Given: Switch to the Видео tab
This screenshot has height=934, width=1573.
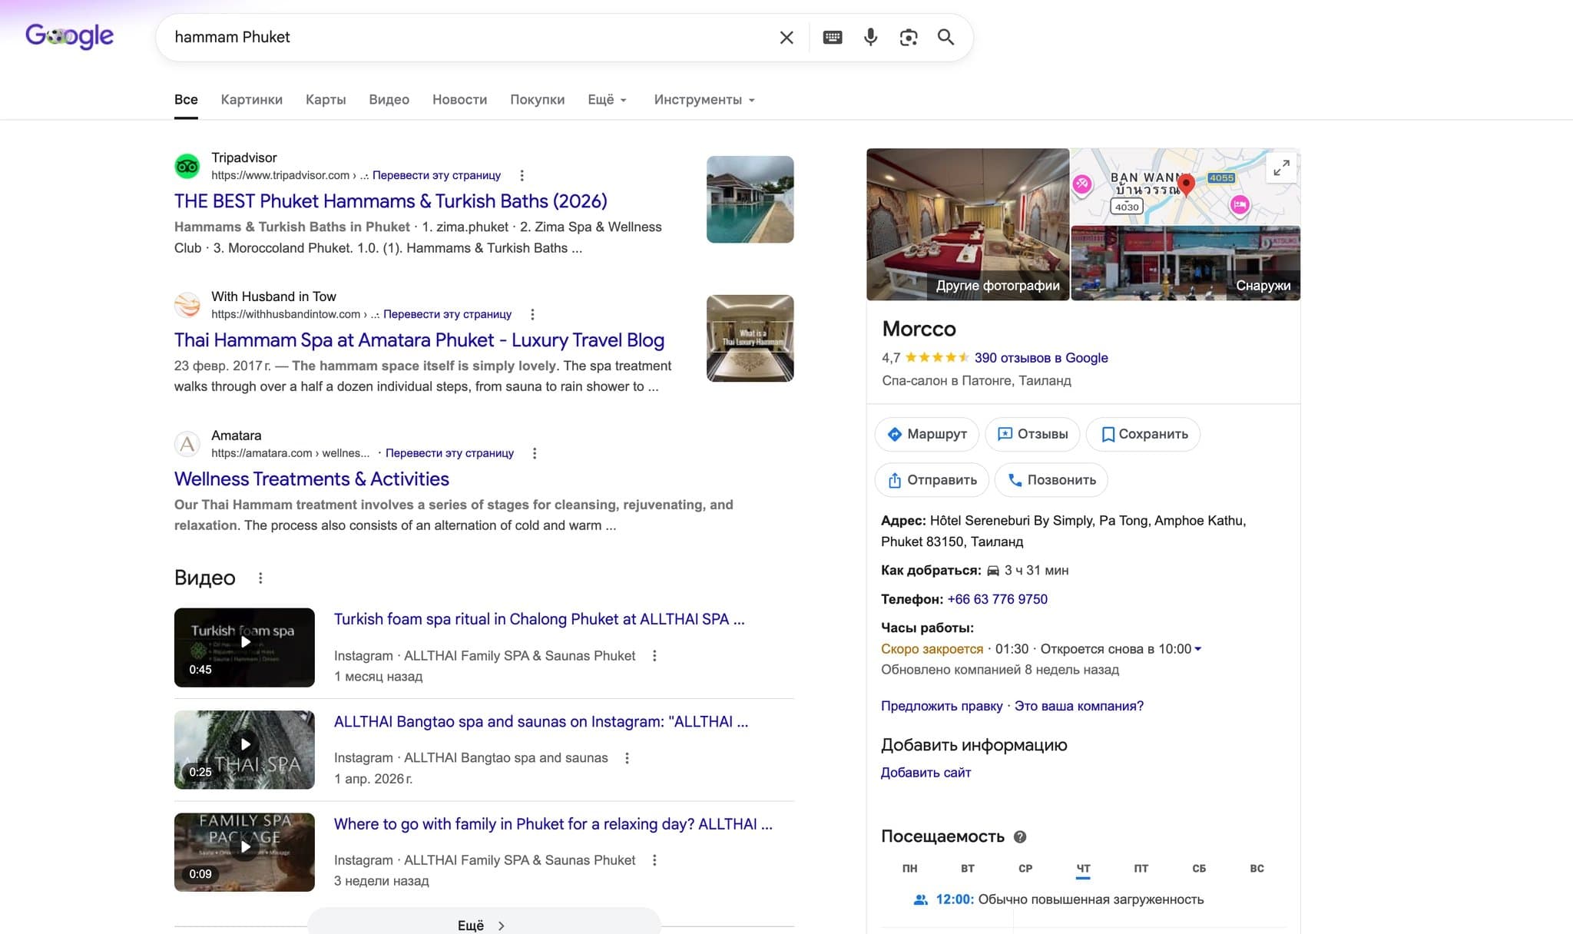Looking at the screenshot, I should [x=389, y=100].
